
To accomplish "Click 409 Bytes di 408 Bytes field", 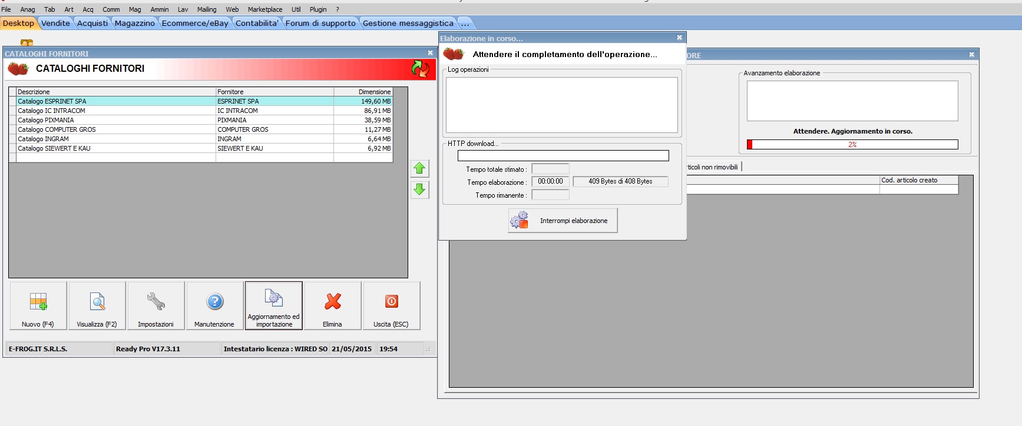I will [620, 181].
